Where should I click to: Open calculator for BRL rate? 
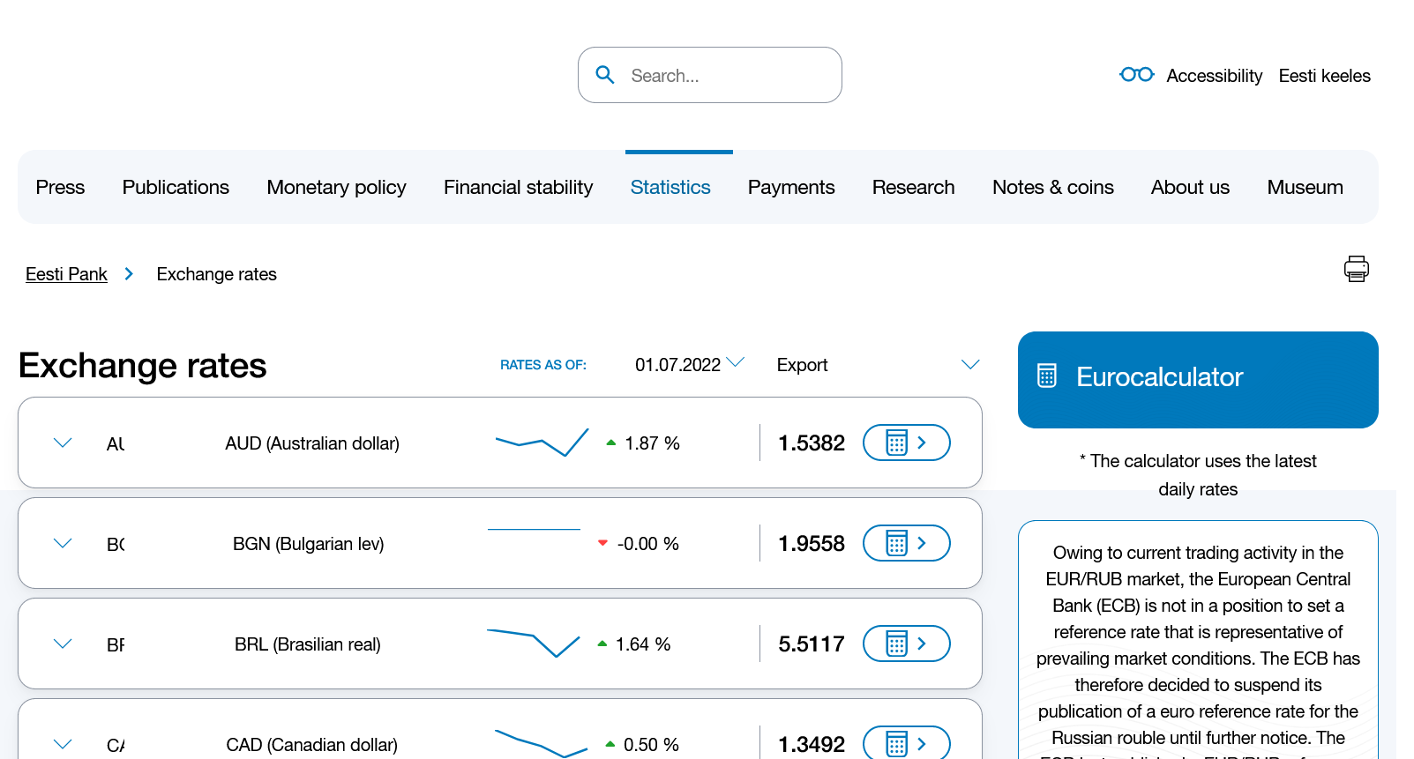pyautogui.click(x=906, y=644)
